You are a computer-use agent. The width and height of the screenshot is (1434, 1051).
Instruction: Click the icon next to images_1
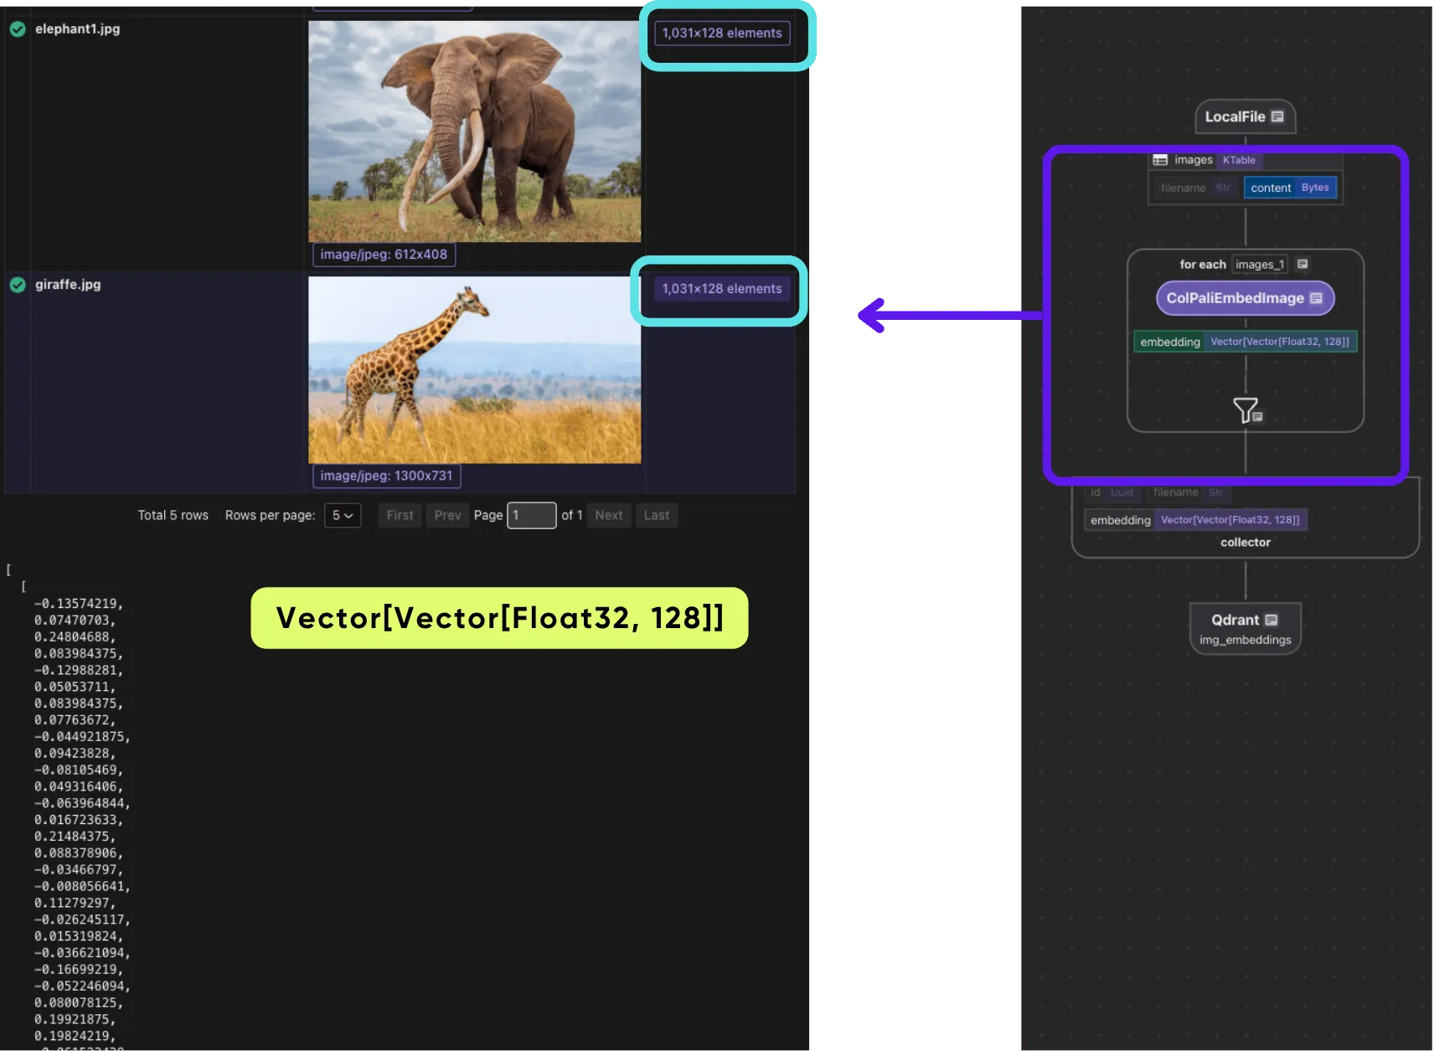click(1302, 265)
